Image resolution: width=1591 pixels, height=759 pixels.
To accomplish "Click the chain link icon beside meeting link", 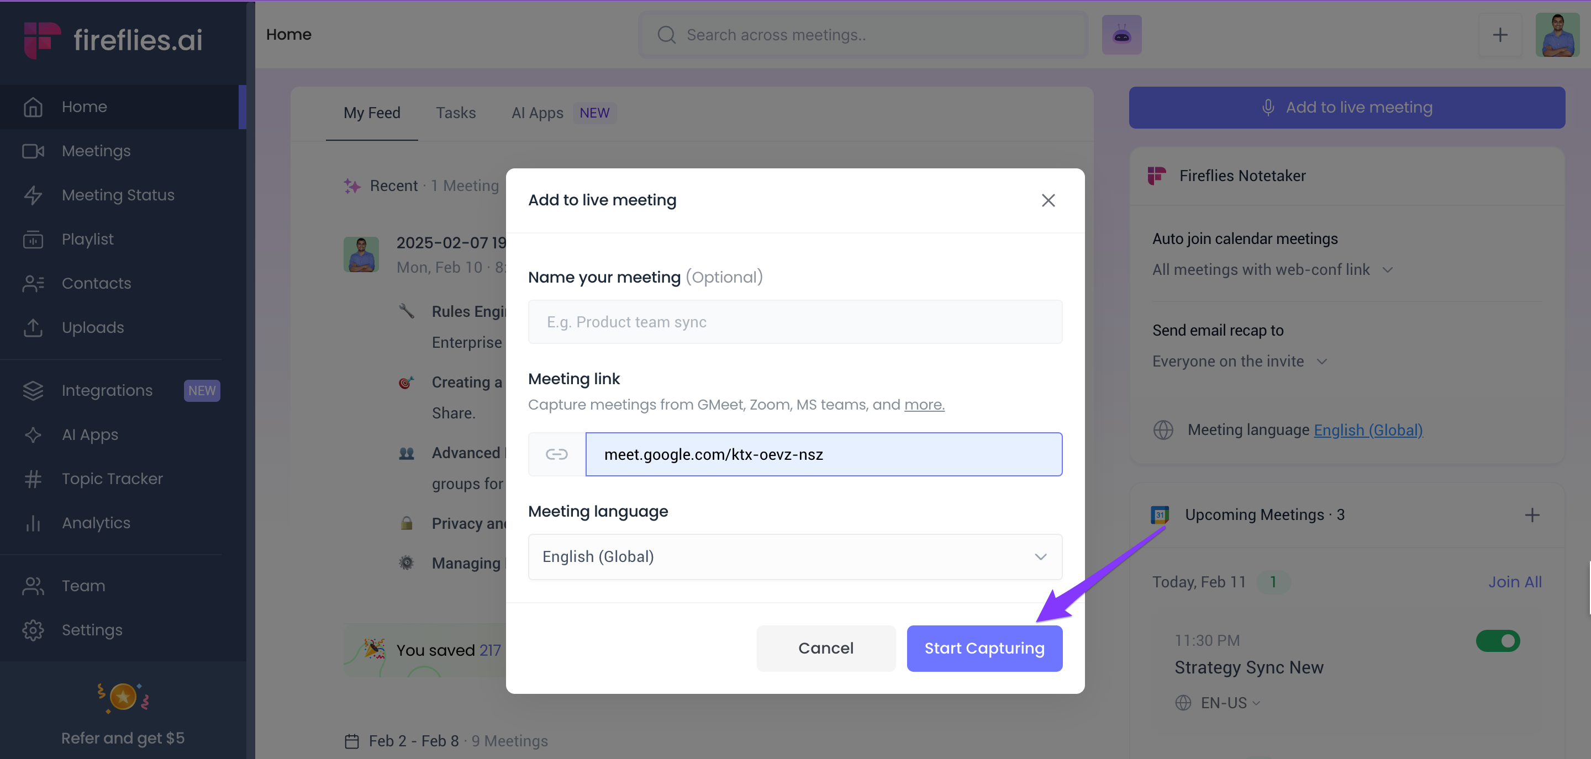I will pos(556,455).
